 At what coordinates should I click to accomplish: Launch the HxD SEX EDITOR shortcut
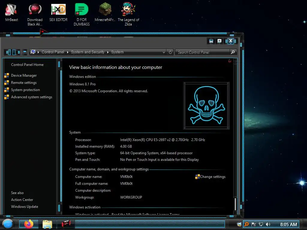[58, 12]
